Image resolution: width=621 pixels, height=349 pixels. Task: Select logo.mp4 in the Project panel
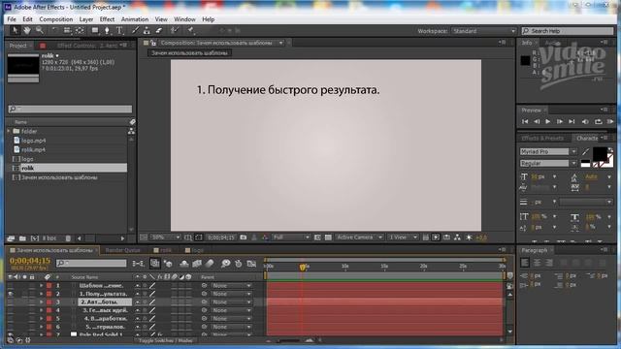33,141
